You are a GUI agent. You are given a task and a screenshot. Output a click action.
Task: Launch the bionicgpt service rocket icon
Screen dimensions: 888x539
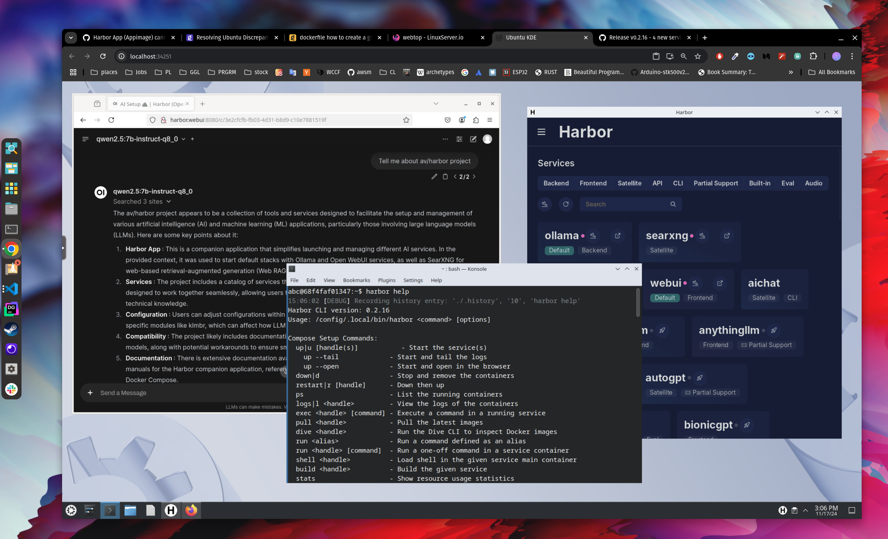point(746,425)
